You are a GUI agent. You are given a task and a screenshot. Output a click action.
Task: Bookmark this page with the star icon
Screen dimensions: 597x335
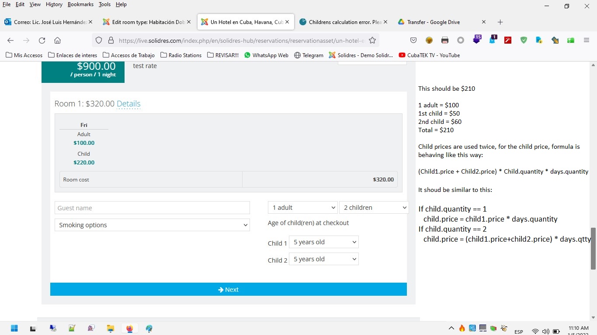[372, 41]
